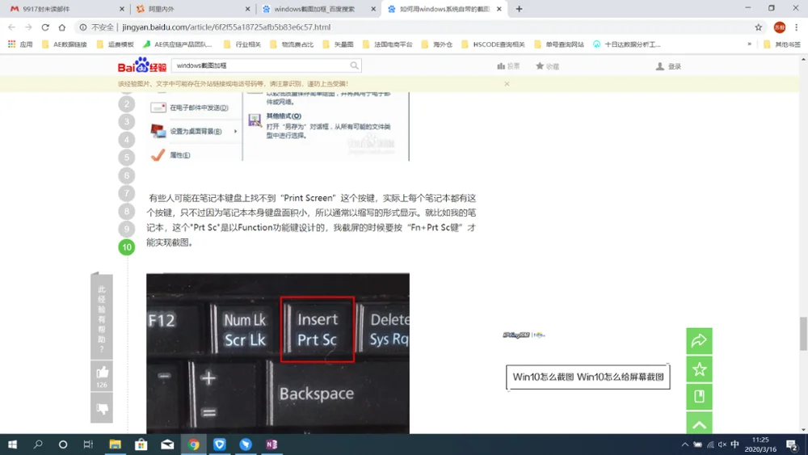The height and width of the screenshot is (455, 808).
Task: Click the green back-to-top chevron
Action: tap(699, 423)
